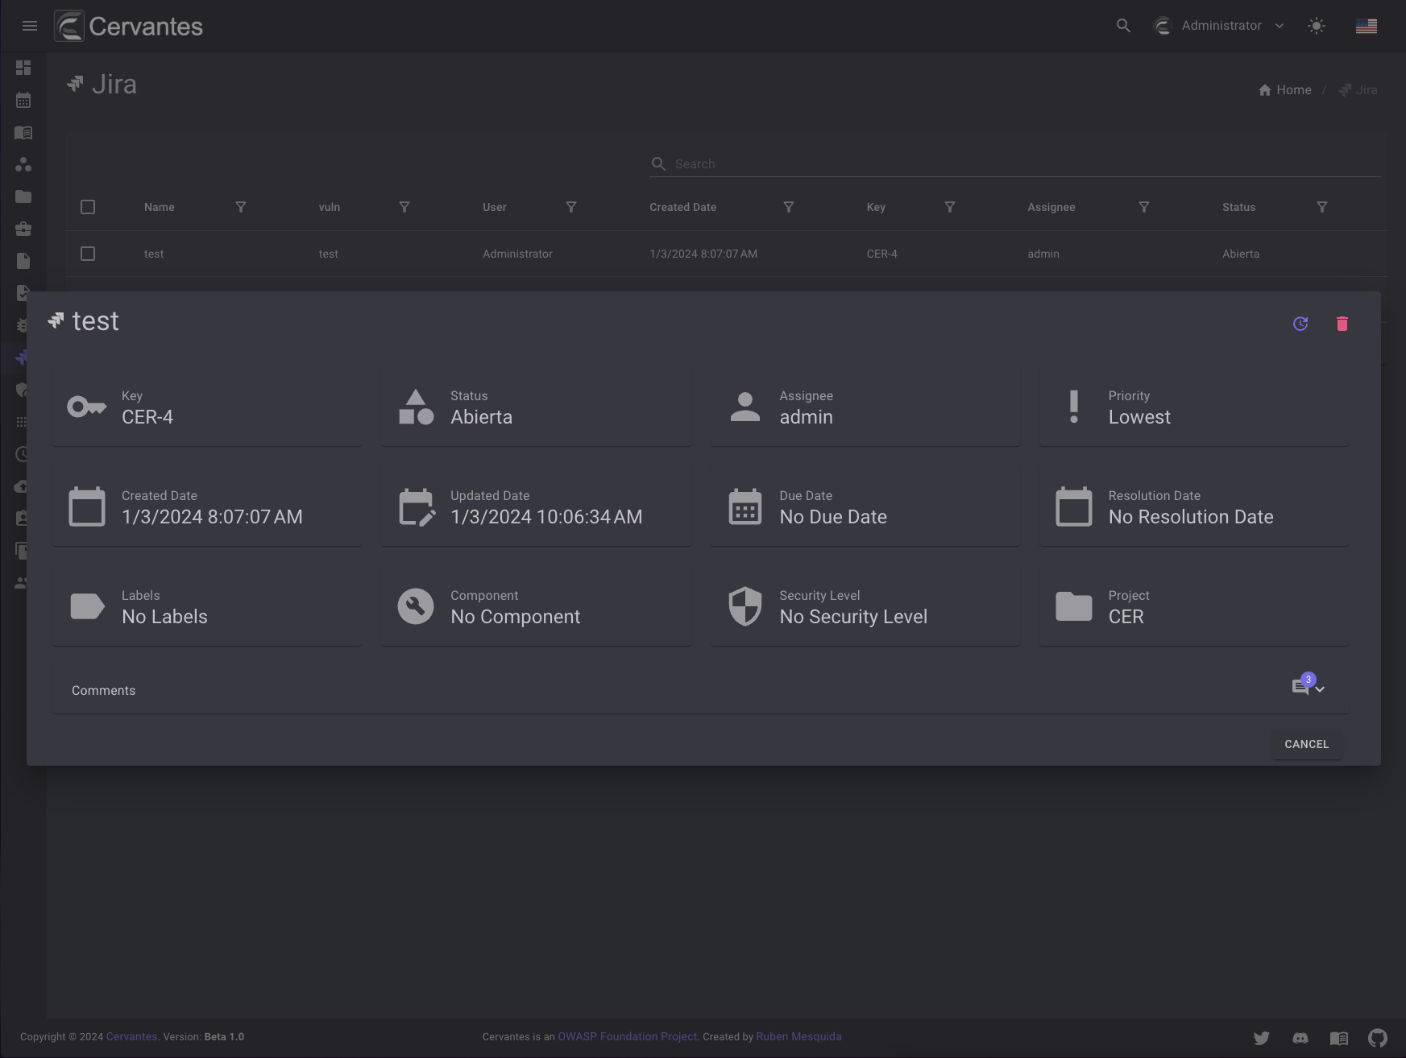The image size is (1406, 1058).
Task: Click the person icon in Assignee card
Action: click(x=745, y=407)
